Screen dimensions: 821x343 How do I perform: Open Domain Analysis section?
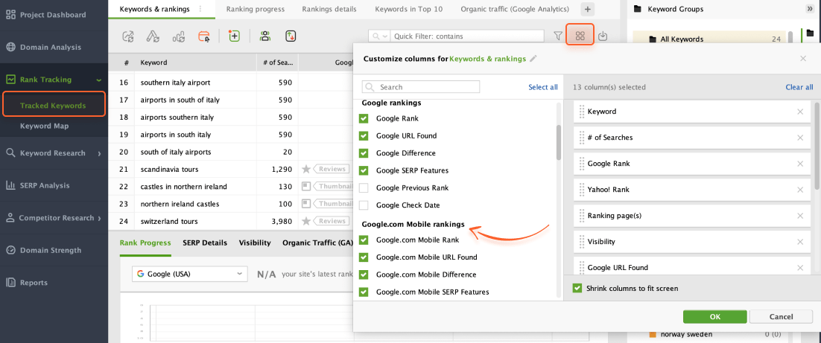pyautogui.click(x=44, y=47)
